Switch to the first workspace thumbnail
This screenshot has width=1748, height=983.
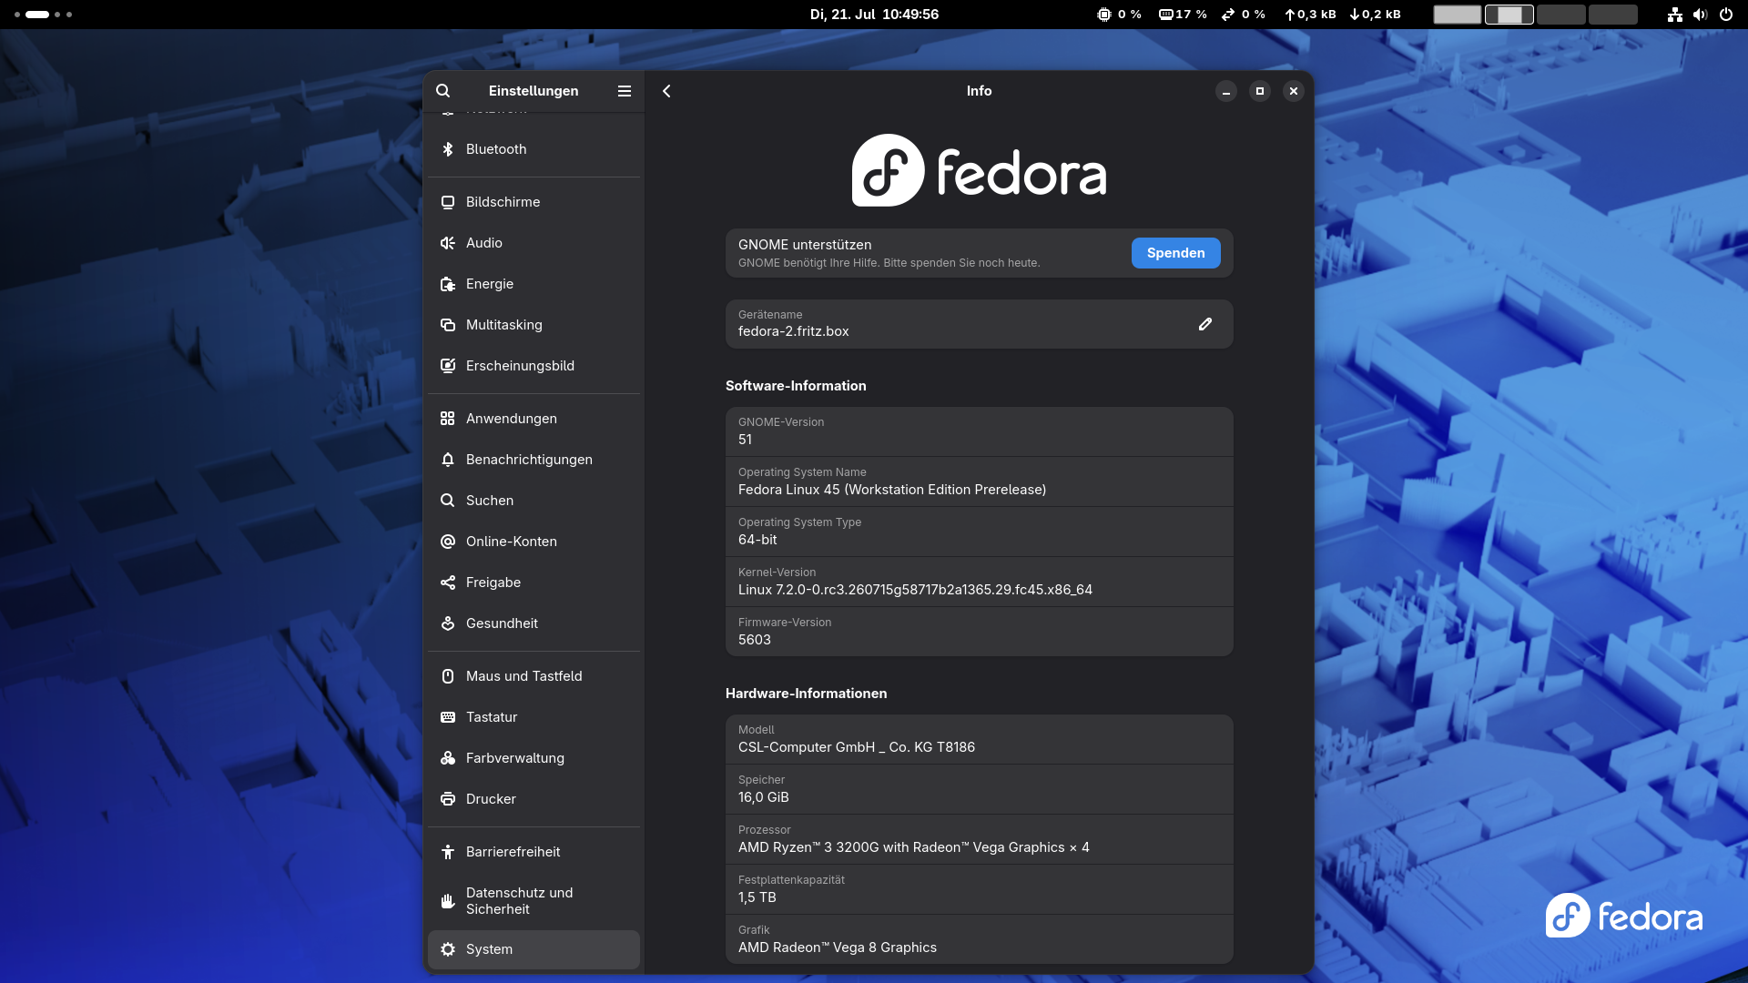pos(1458,15)
